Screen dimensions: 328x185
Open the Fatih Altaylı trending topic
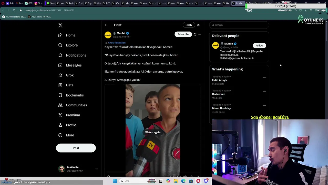tap(219, 80)
